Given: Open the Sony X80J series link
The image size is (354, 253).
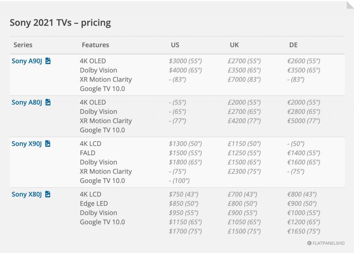Looking at the screenshot, I should click(x=26, y=194).
